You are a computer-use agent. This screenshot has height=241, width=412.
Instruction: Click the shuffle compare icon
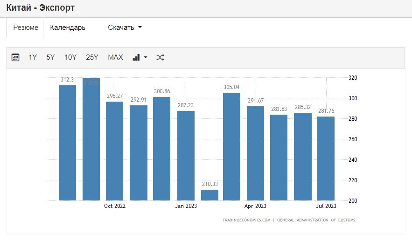coord(161,57)
